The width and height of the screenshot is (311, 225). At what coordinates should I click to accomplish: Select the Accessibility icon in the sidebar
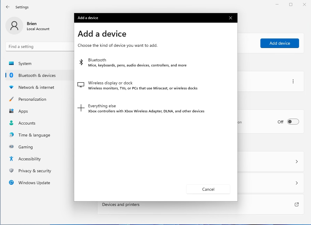point(12,159)
